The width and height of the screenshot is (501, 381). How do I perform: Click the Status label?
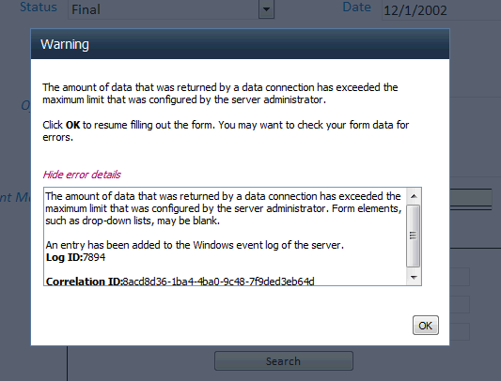pyautogui.click(x=39, y=7)
